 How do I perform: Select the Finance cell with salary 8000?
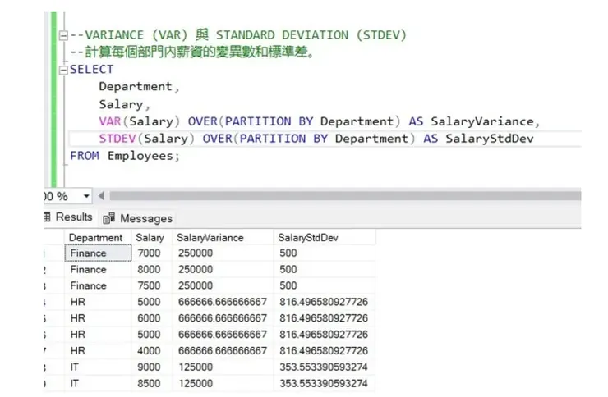[x=98, y=269]
